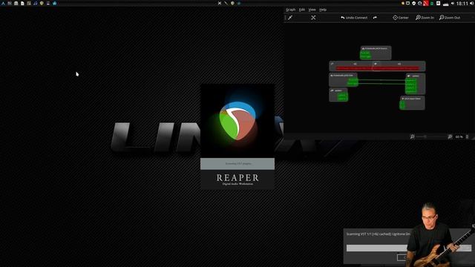Open the View menu in patchbay window
The width and height of the screenshot is (475, 267).
click(x=312, y=10)
